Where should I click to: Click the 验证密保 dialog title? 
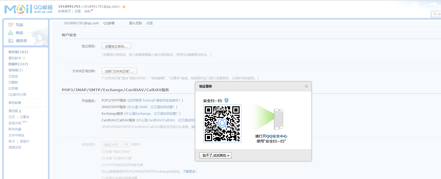pos(206,86)
